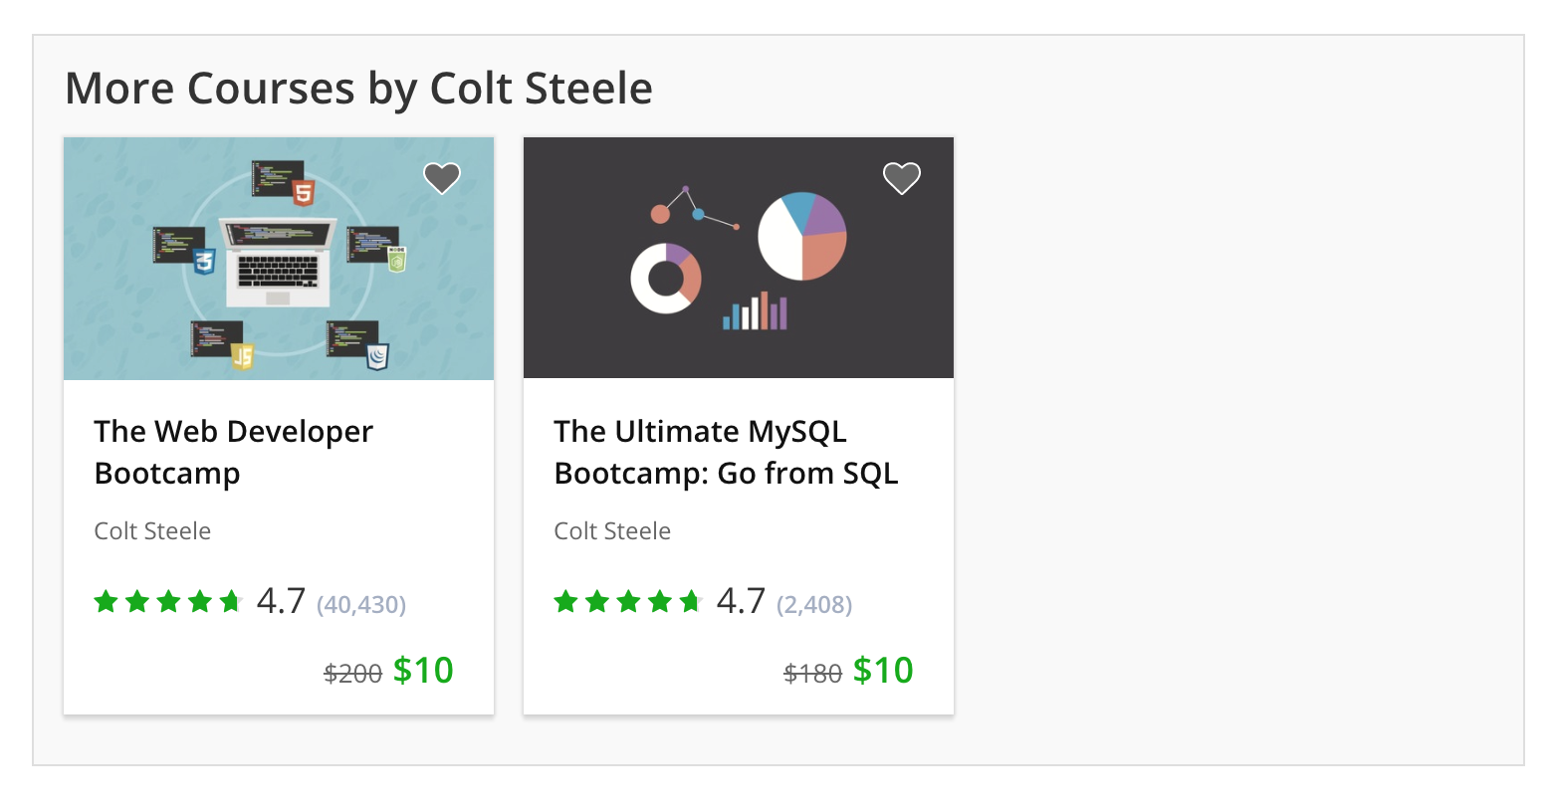
Task: Click the CSS3 badge in bootcamp thumbnail
Action: [x=205, y=262]
